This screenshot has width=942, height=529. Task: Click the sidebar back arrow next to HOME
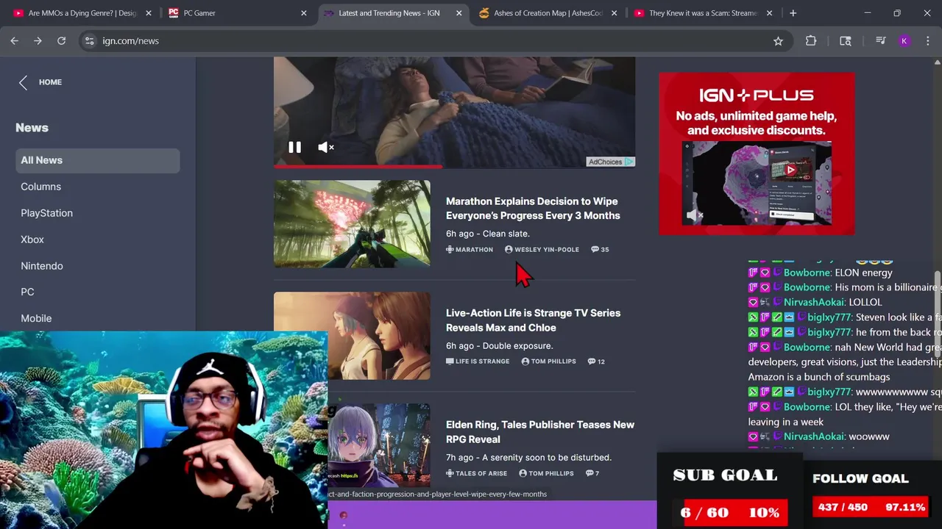click(x=23, y=82)
